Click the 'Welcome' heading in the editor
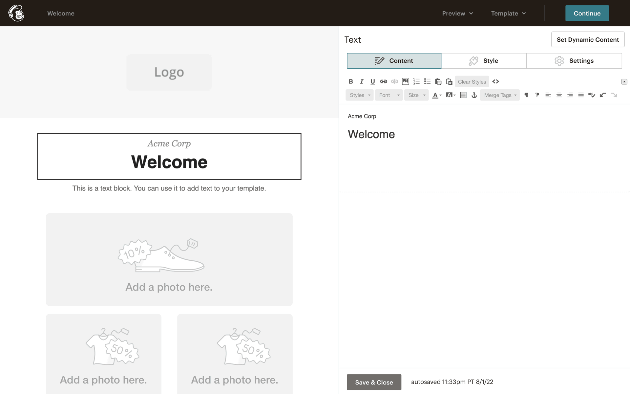 [x=371, y=134]
